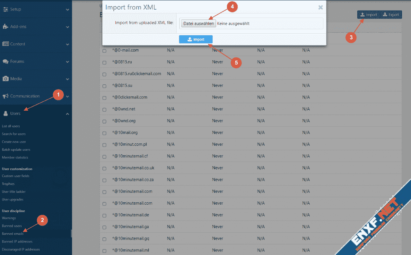
Task: Select the *@10mail.org row checkbox
Action: (x=104, y=133)
